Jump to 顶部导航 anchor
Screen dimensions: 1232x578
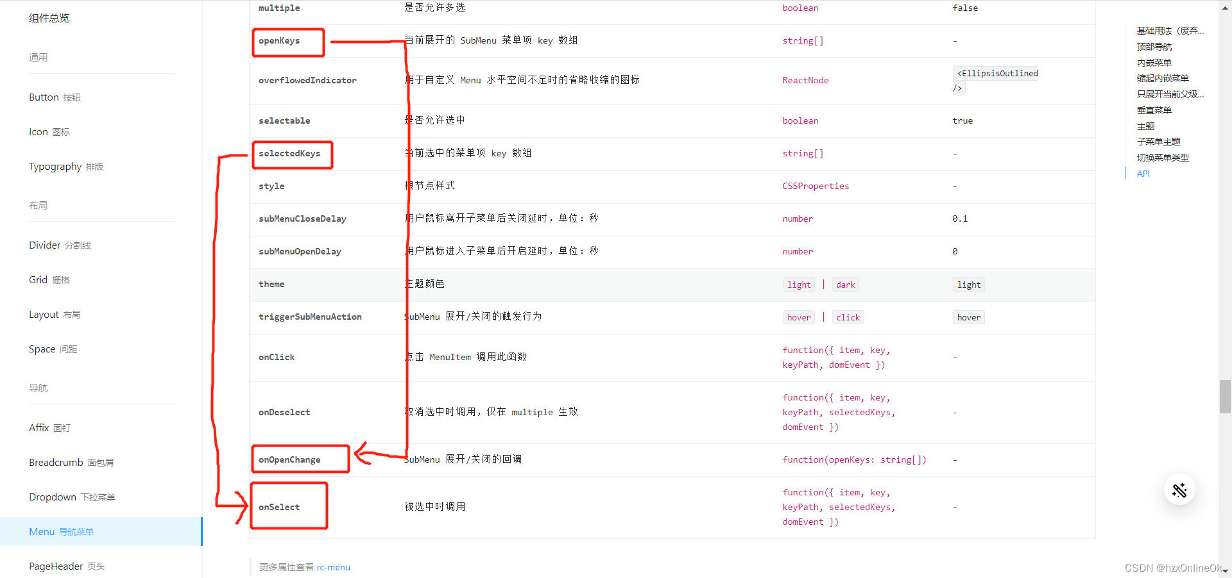click(1154, 47)
